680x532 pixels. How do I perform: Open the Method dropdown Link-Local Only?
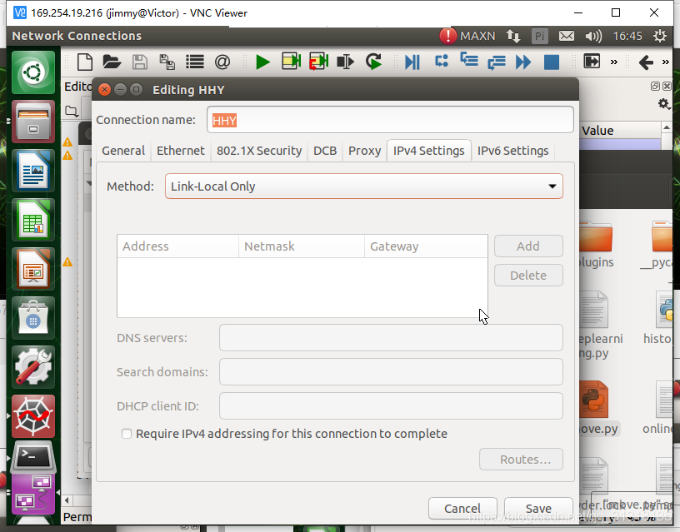pyautogui.click(x=364, y=186)
